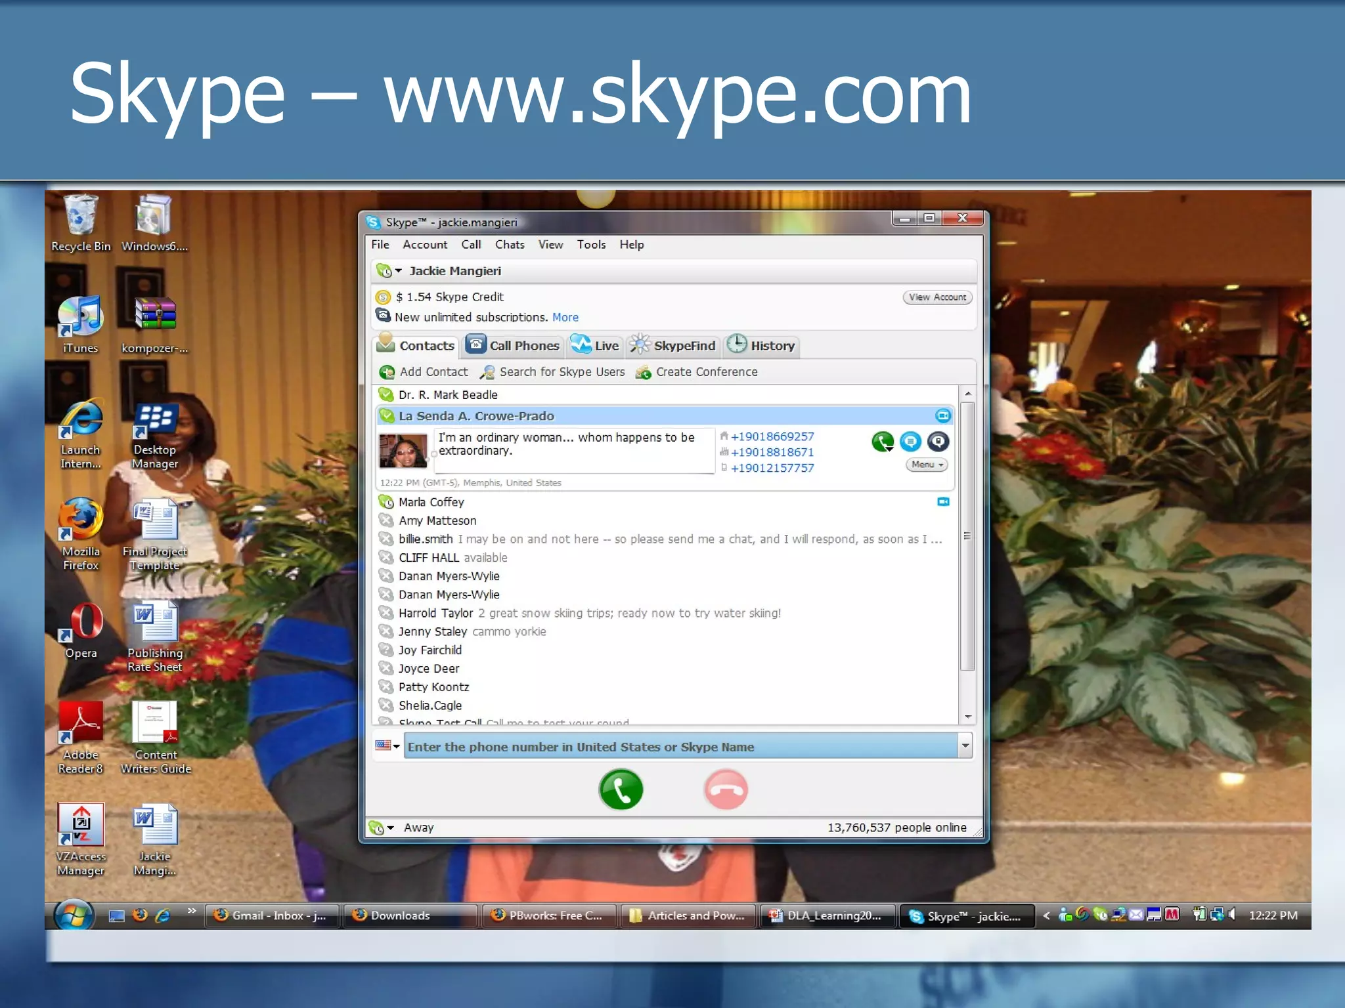
Task: Open the Recycle Bin desktop icon
Action: 81,223
